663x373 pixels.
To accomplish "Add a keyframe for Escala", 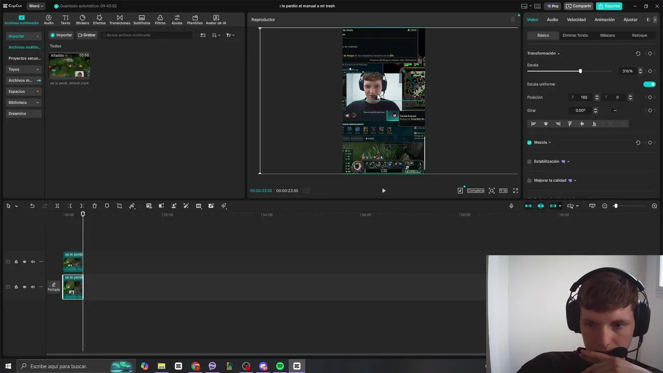I will point(650,71).
